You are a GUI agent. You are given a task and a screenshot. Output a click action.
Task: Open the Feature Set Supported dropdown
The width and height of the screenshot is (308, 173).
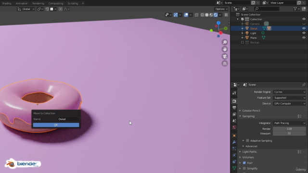[x=290, y=98]
